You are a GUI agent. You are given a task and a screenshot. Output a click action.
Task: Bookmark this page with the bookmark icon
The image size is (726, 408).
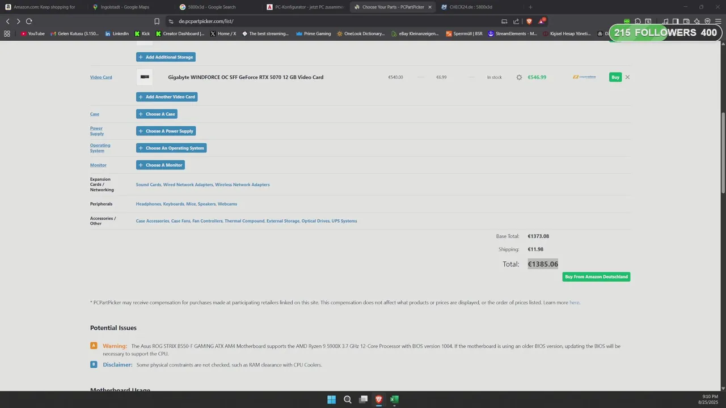157,21
